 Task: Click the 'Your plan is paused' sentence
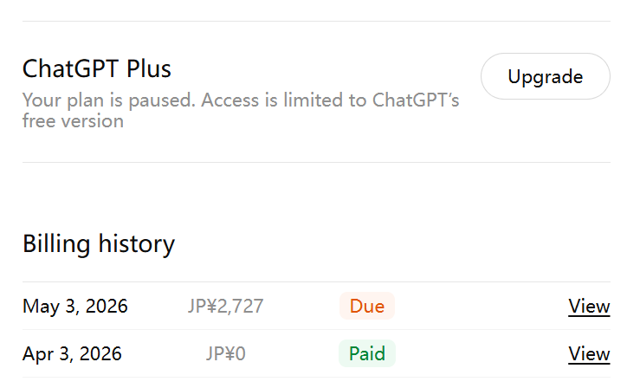coord(109,100)
